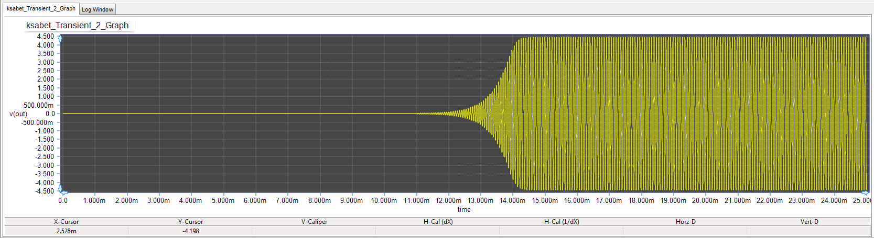Screen dimensions: 874x238
Task: Click the 11.000m X-axis tick label
Action: [x=416, y=200]
